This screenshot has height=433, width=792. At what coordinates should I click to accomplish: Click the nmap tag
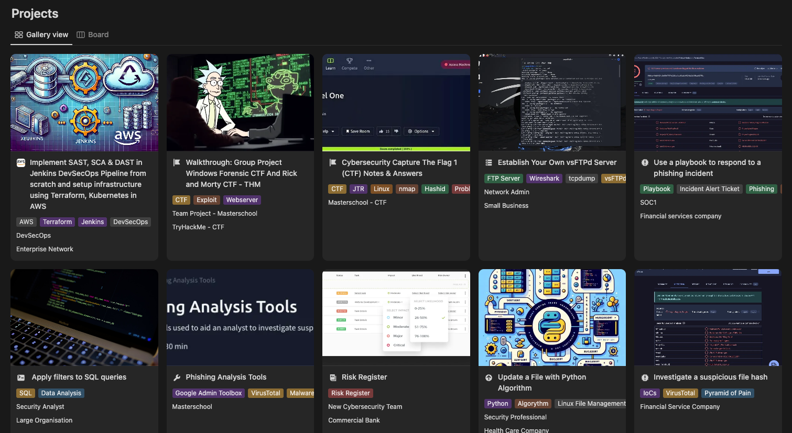coord(407,189)
